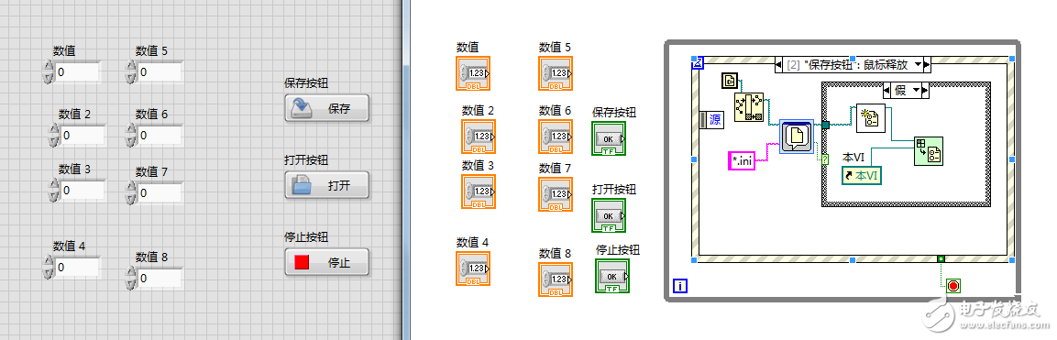This screenshot has height=340, width=1057.
Task: Select the 打开按钮 Boolean terminal in diagram
Action: tap(609, 215)
